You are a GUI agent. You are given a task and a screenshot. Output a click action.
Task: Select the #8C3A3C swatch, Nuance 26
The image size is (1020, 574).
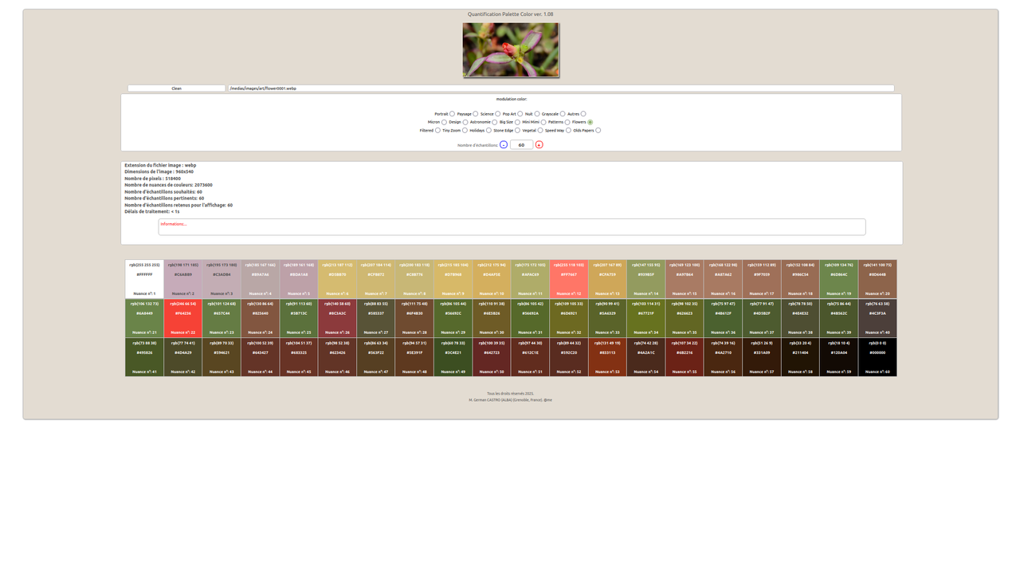pos(337,318)
